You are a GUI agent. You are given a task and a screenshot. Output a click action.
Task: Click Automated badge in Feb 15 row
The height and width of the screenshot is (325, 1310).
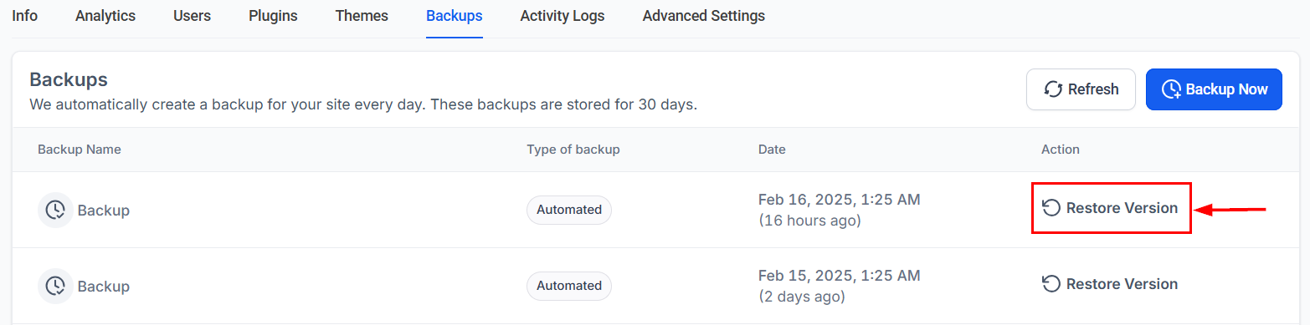pyautogui.click(x=569, y=286)
